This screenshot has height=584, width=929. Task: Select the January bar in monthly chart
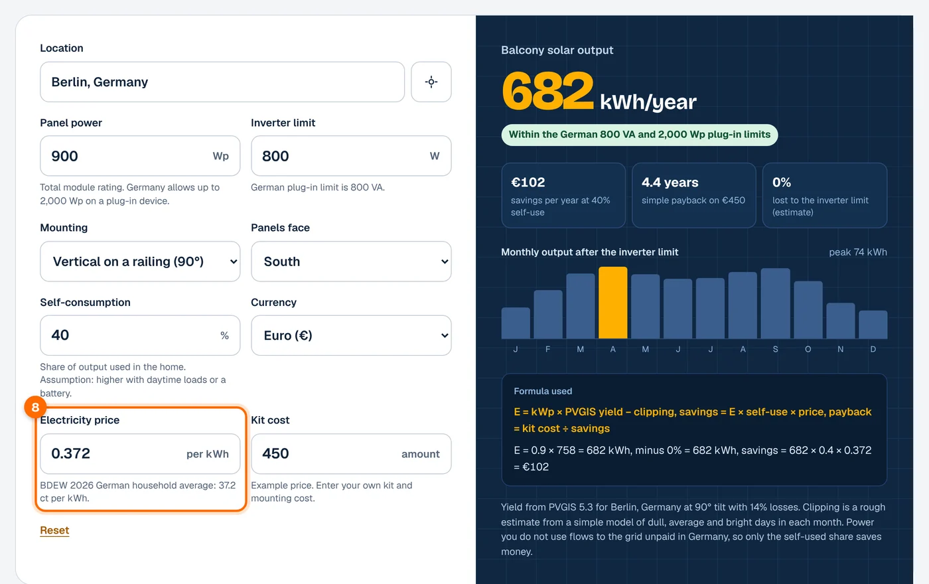pos(516,323)
